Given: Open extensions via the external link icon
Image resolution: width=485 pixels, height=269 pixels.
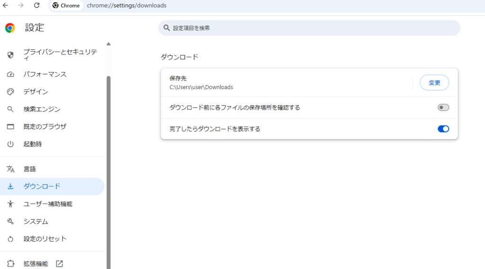Looking at the screenshot, I should (59, 264).
